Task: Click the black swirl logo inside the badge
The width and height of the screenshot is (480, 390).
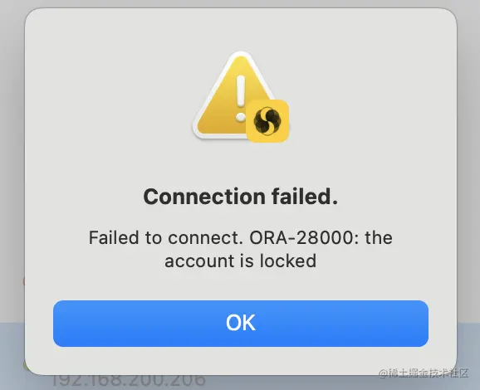Action: pyautogui.click(x=267, y=121)
